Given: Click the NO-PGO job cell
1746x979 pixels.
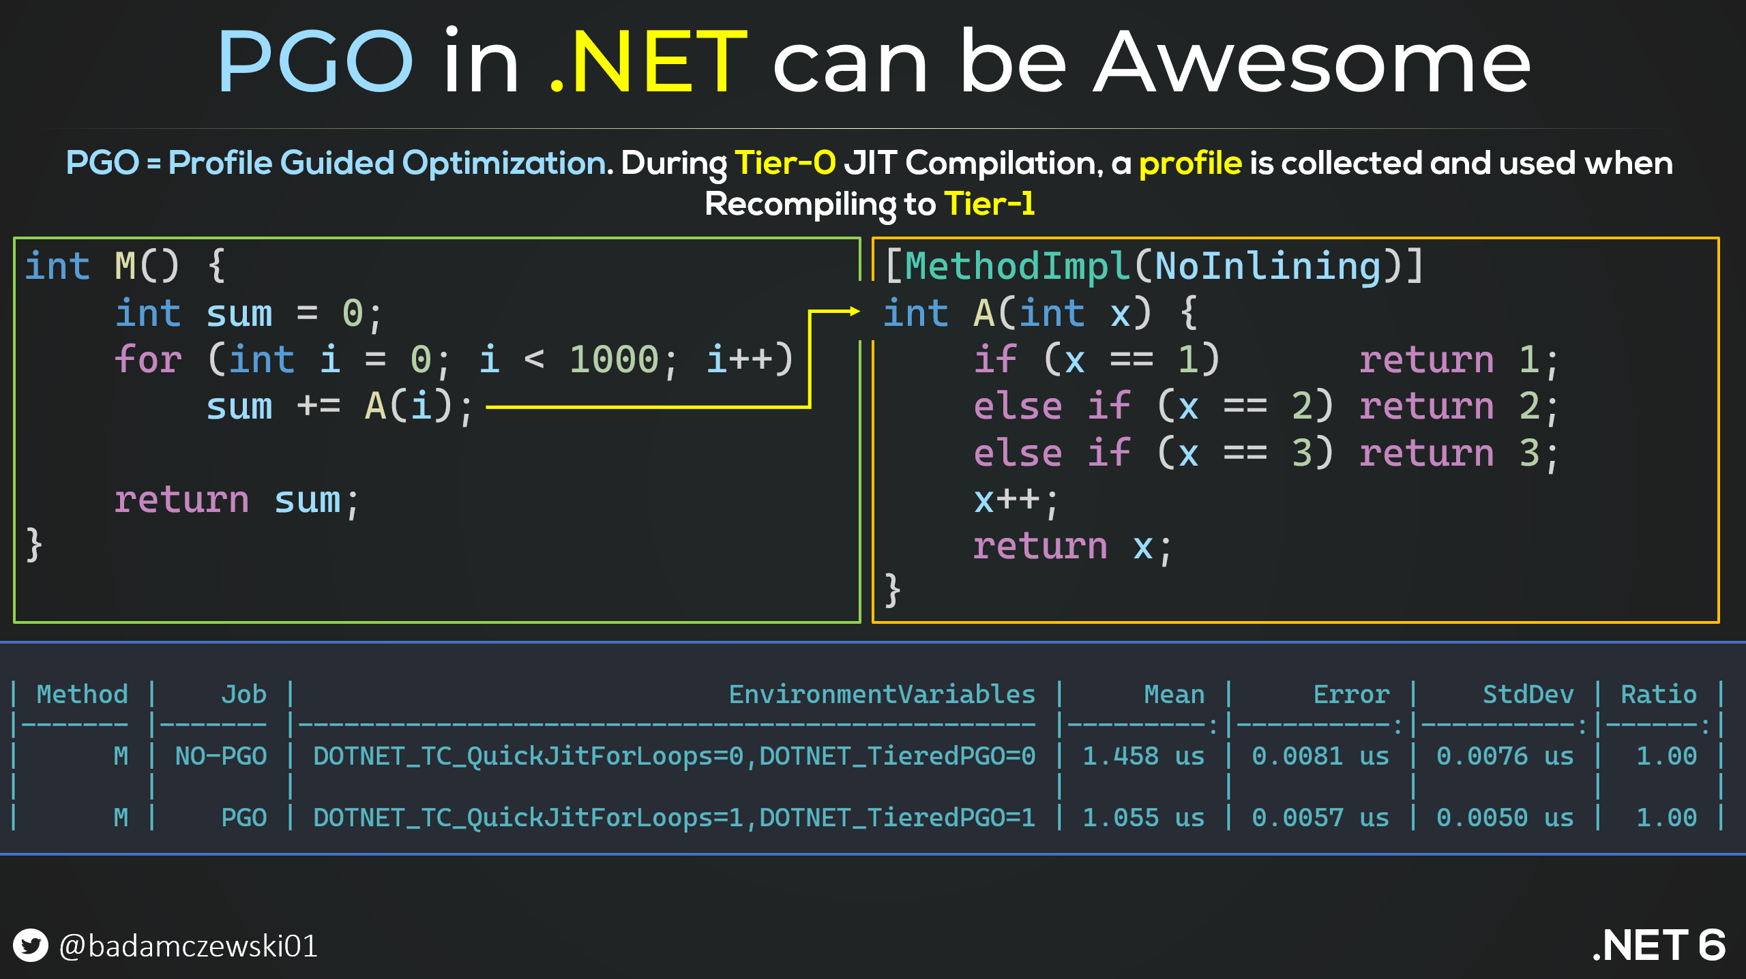Looking at the screenshot, I should coord(221,756).
